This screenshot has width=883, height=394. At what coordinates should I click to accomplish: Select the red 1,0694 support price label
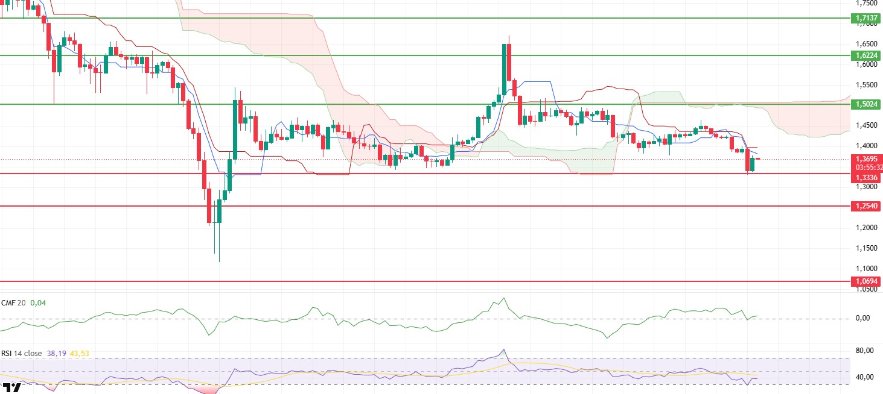866,281
